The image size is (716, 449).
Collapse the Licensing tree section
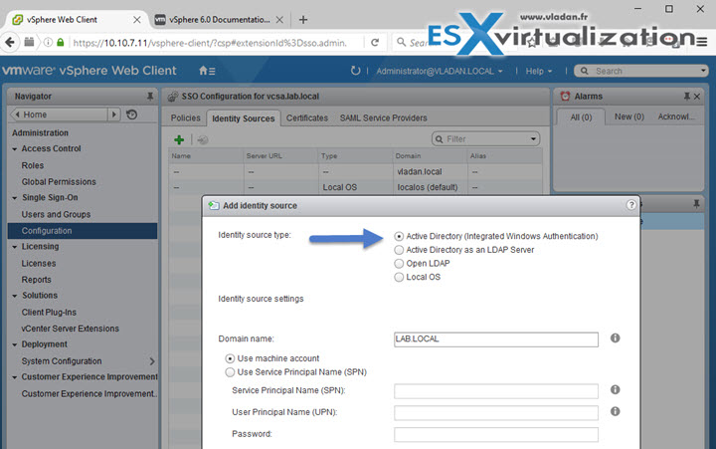pos(15,247)
